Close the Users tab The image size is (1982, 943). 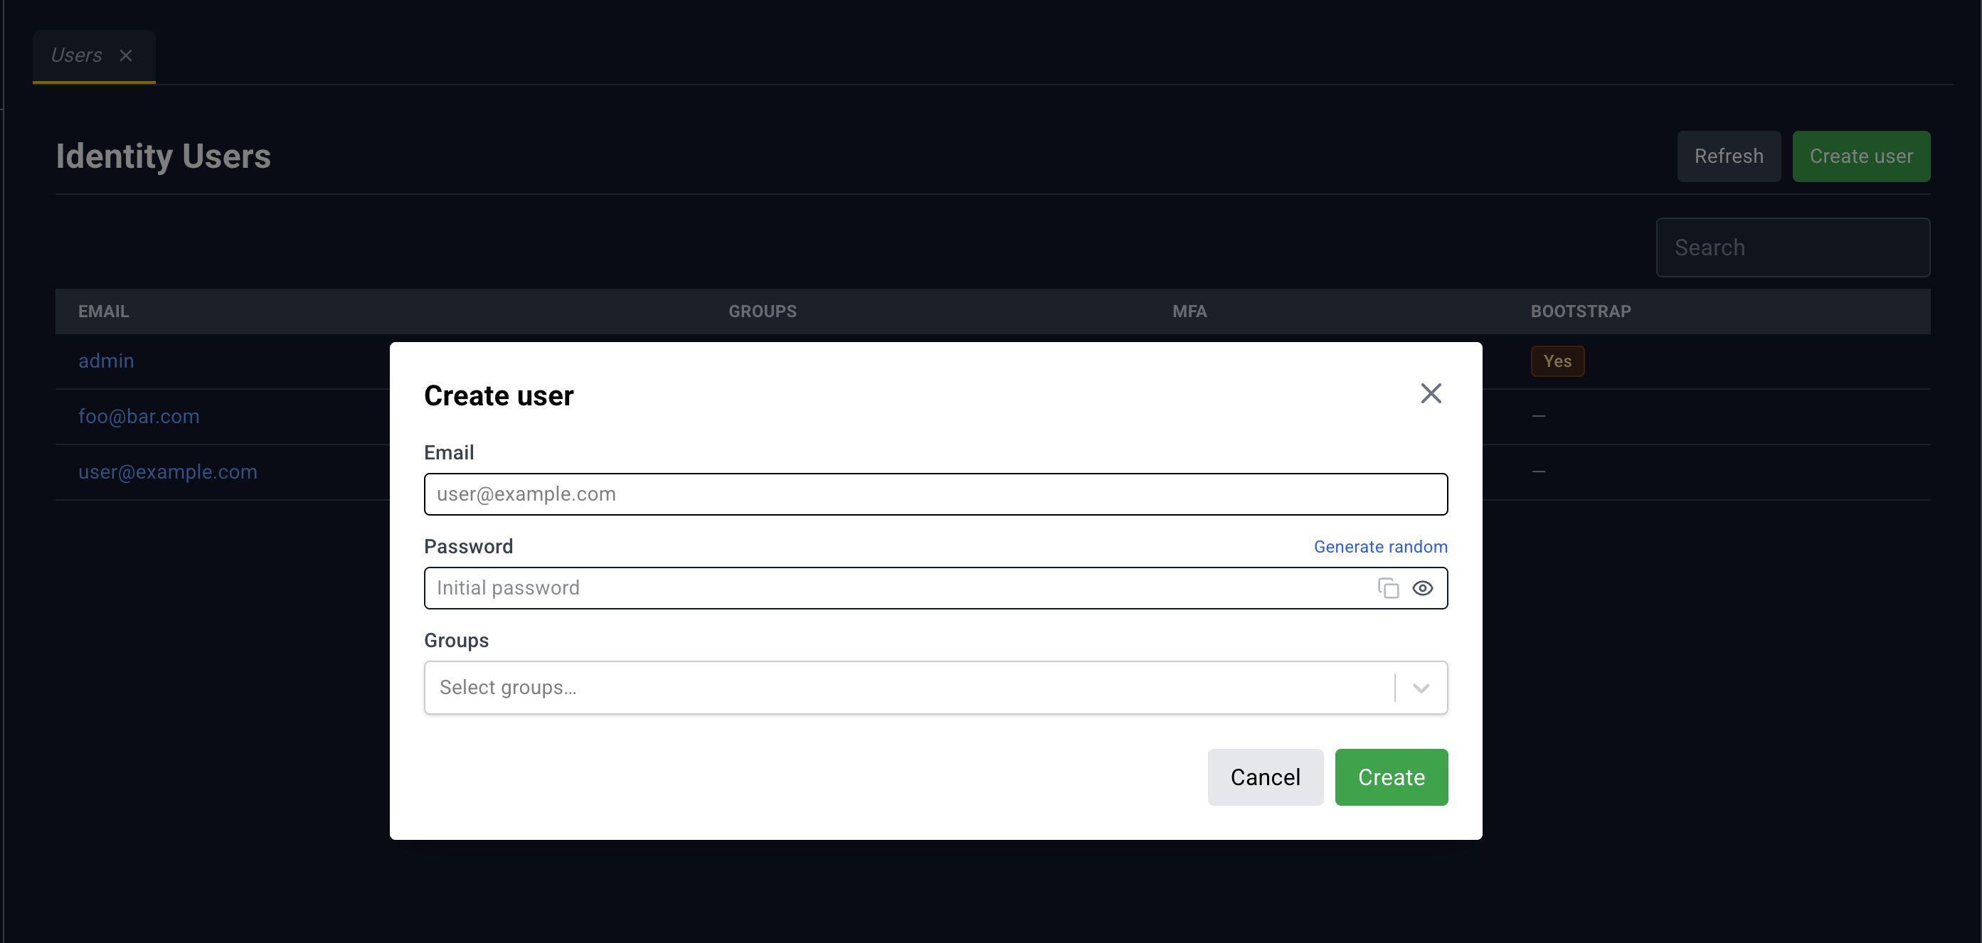tap(126, 55)
